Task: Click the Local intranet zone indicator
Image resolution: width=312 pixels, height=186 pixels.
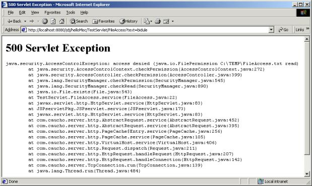Action: [273, 181]
